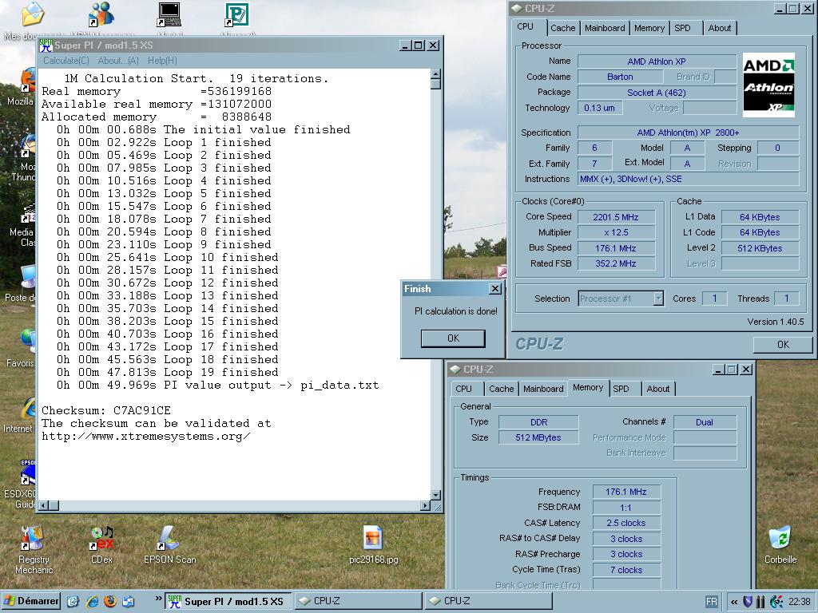Switch to Memory tab in upper CPU-Z

[649, 28]
